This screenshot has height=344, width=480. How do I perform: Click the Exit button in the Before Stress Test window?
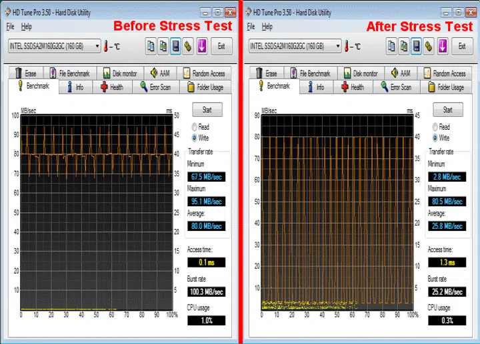[x=221, y=46]
